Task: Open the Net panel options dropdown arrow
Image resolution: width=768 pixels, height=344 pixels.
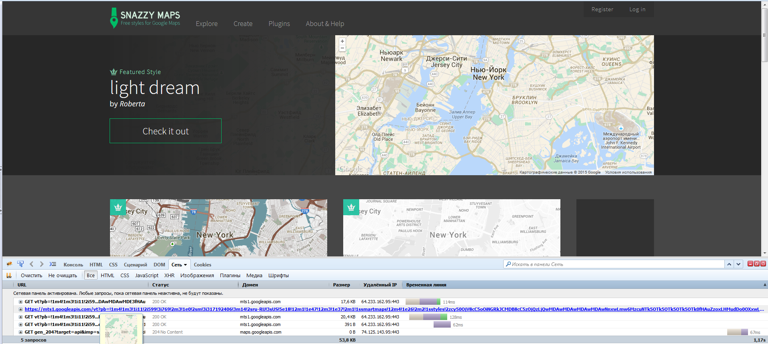Action: 185,265
